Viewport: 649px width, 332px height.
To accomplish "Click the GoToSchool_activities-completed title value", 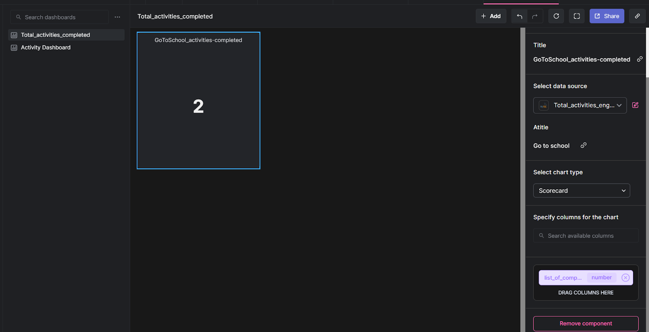I will [x=581, y=59].
